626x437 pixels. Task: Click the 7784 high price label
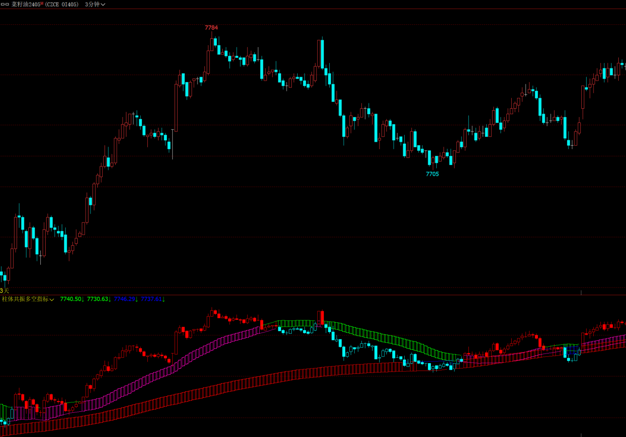212,28
